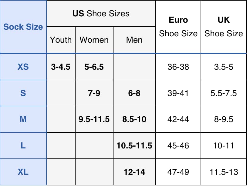Click the Youth 3-4.5 cell

tap(61, 67)
